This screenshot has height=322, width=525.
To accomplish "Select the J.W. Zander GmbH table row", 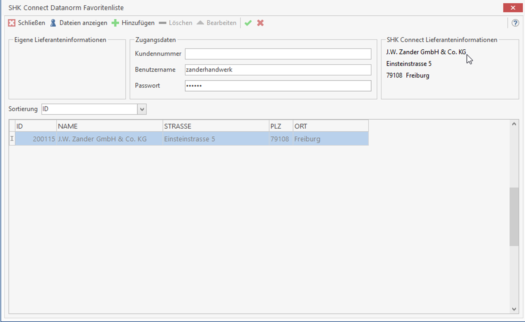I will point(102,139).
